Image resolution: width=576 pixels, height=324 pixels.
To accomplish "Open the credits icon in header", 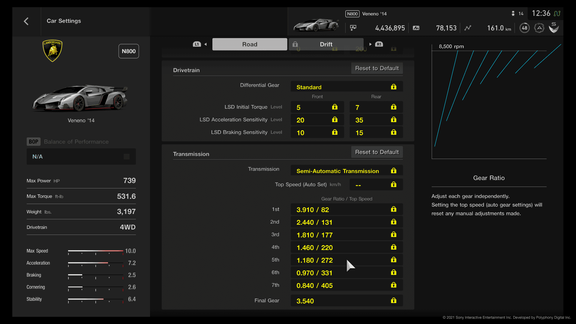I will tap(353, 28).
